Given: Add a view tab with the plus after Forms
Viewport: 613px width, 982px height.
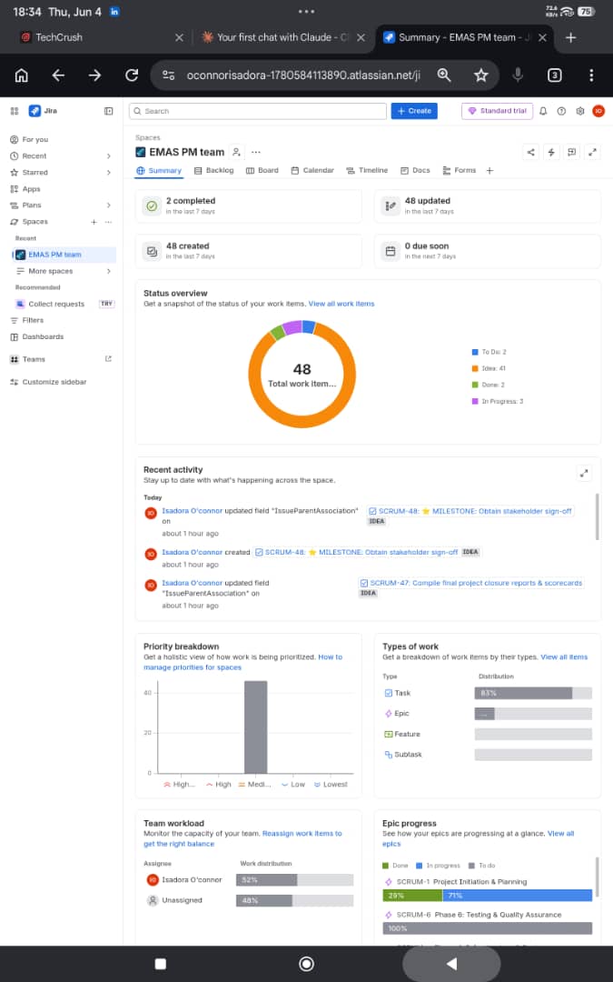Looking at the screenshot, I should [x=489, y=170].
